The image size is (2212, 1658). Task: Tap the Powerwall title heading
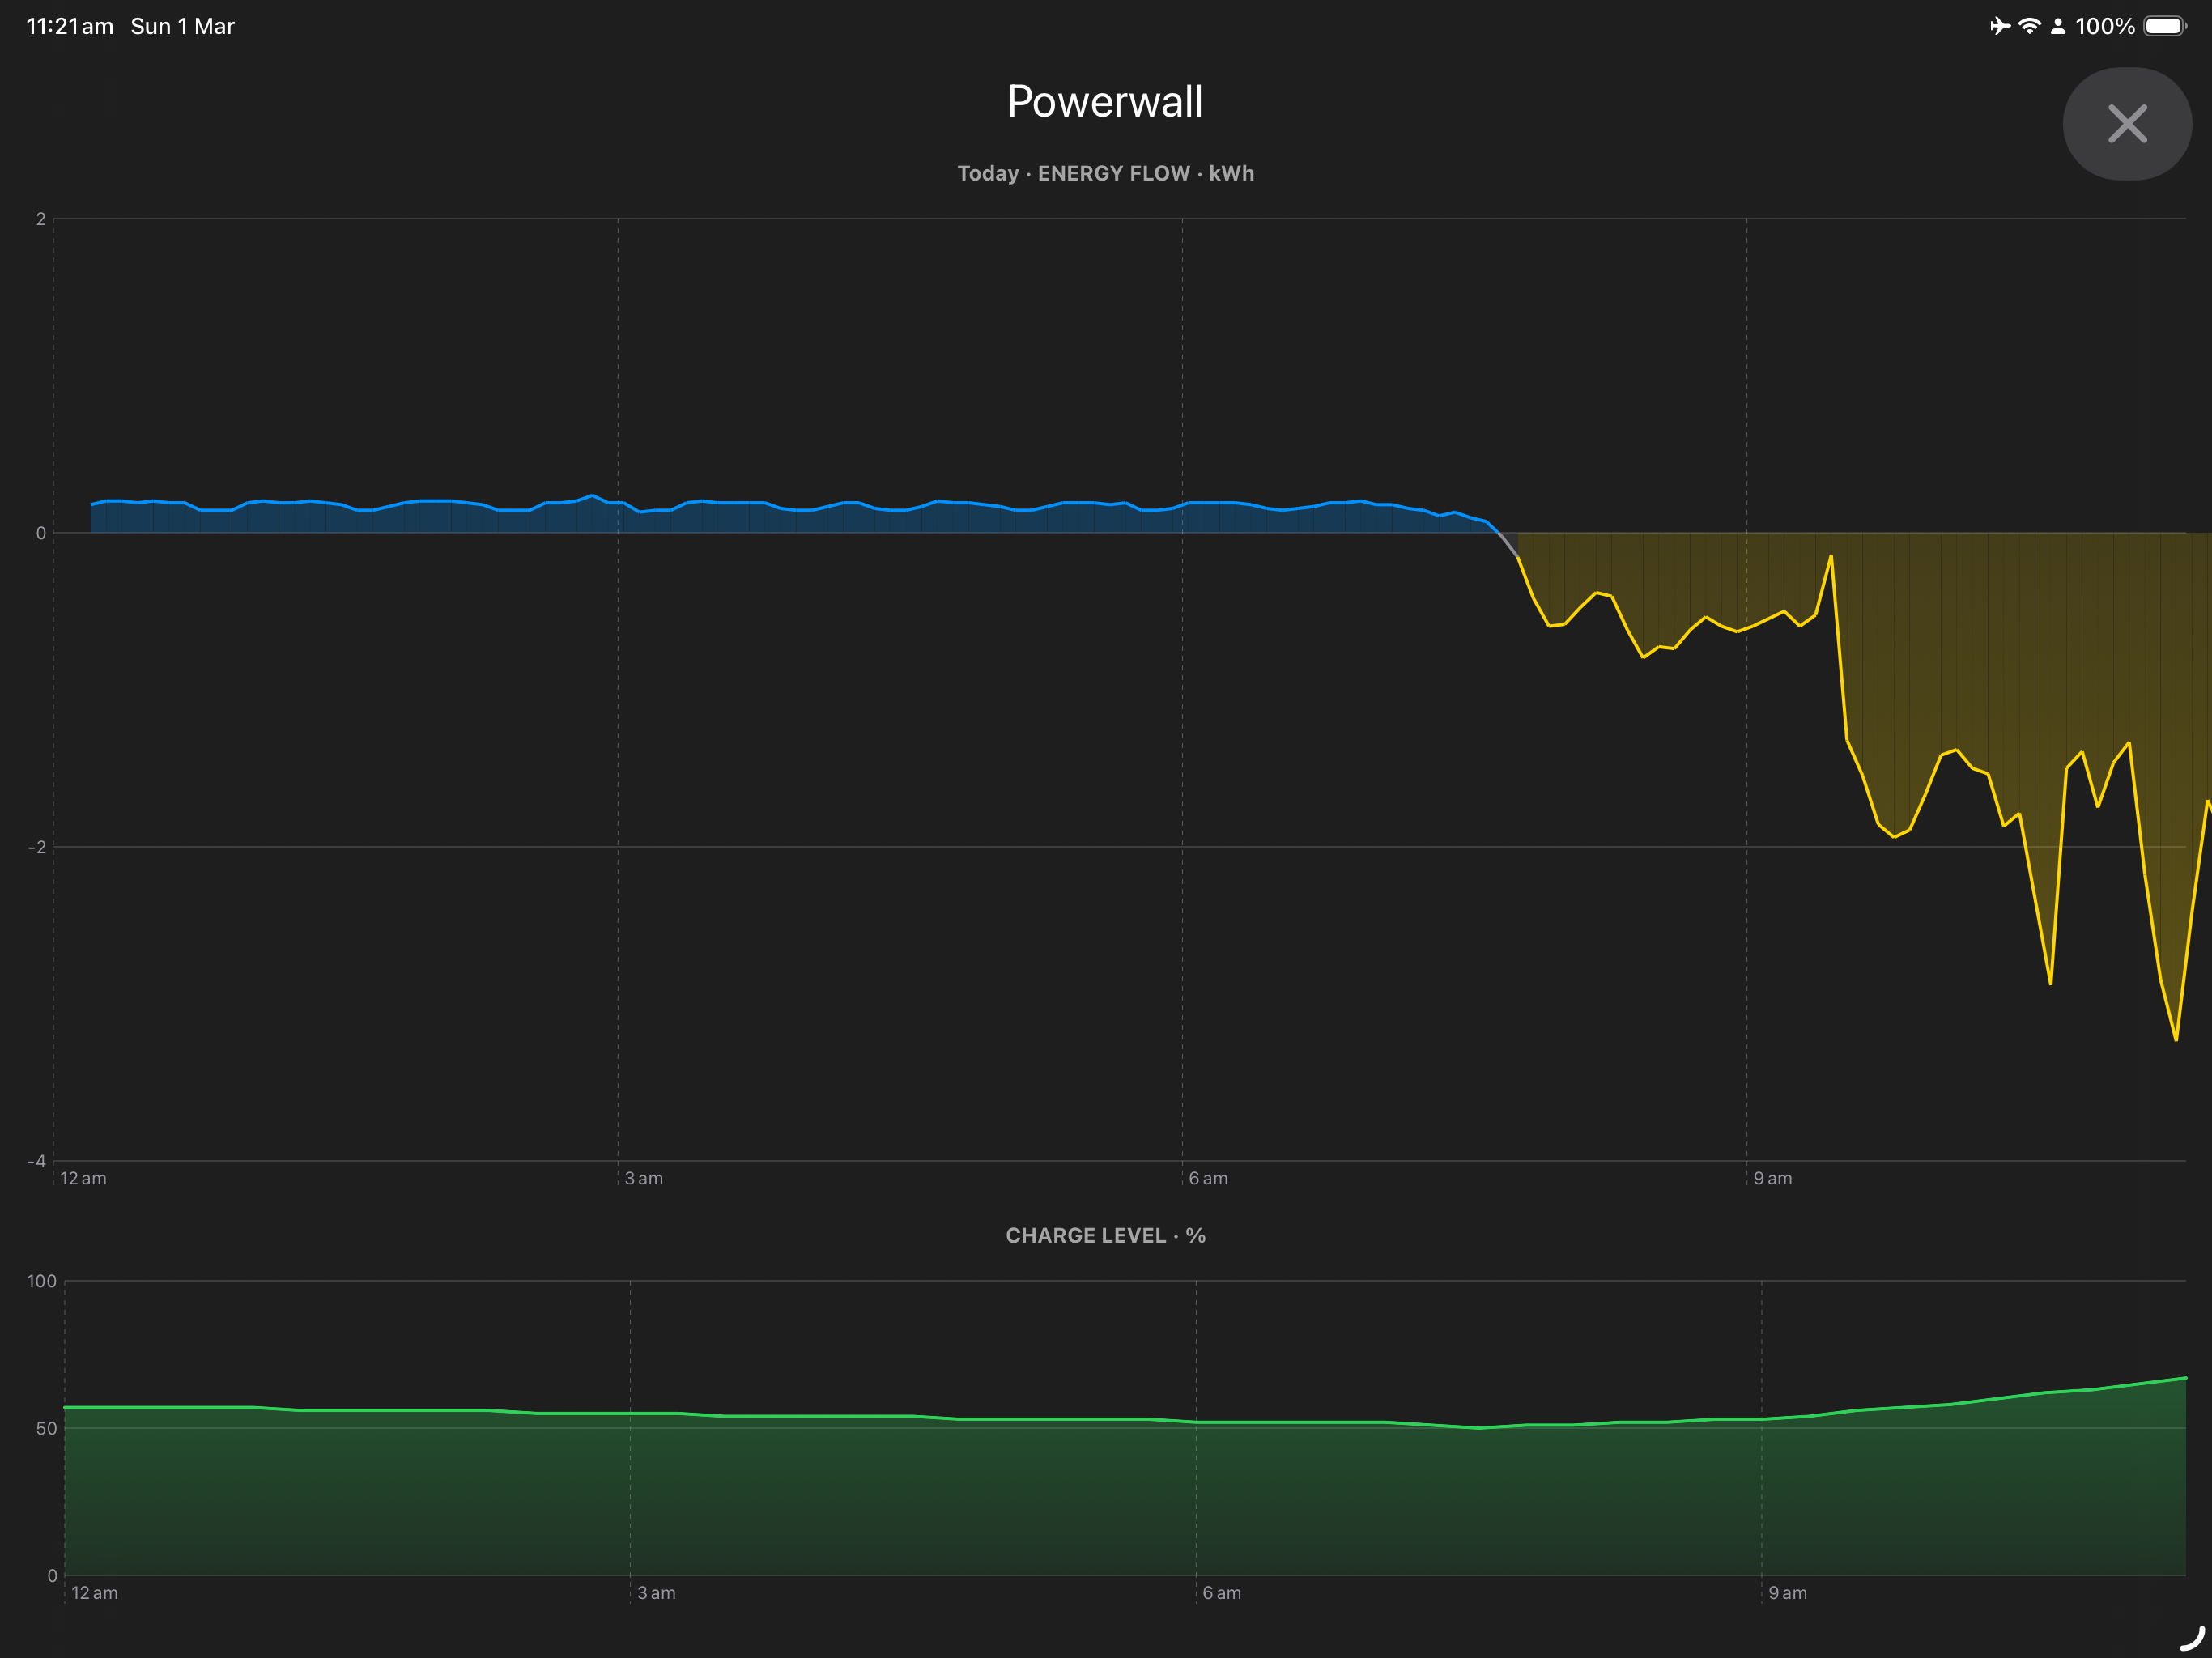tap(1105, 101)
